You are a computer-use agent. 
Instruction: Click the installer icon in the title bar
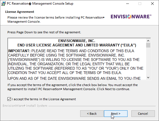[3, 4]
